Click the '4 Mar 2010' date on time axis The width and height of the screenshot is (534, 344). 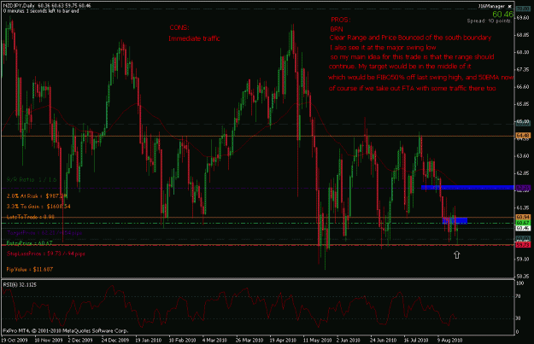[x=214, y=340]
